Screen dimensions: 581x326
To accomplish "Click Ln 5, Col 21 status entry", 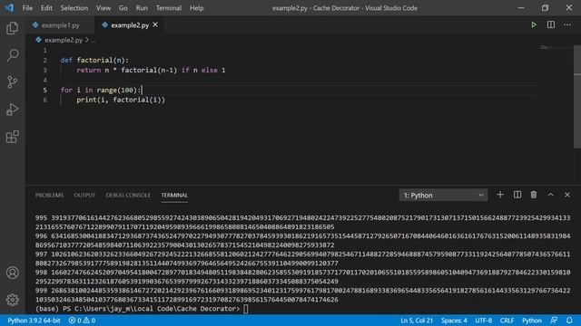I will click(417, 321).
